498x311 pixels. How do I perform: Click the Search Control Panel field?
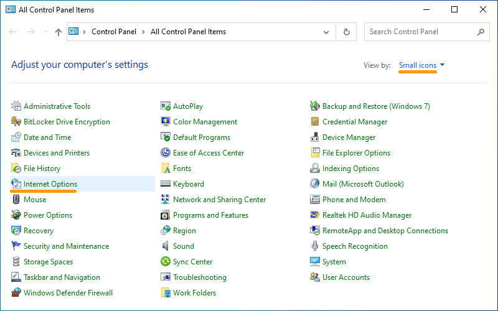420,32
